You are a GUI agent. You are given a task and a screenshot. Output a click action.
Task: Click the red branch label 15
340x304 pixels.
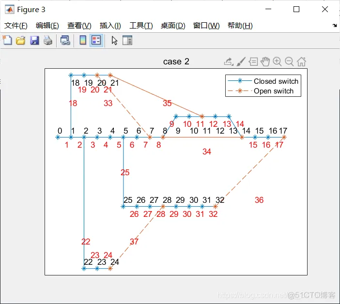[x=253, y=145]
